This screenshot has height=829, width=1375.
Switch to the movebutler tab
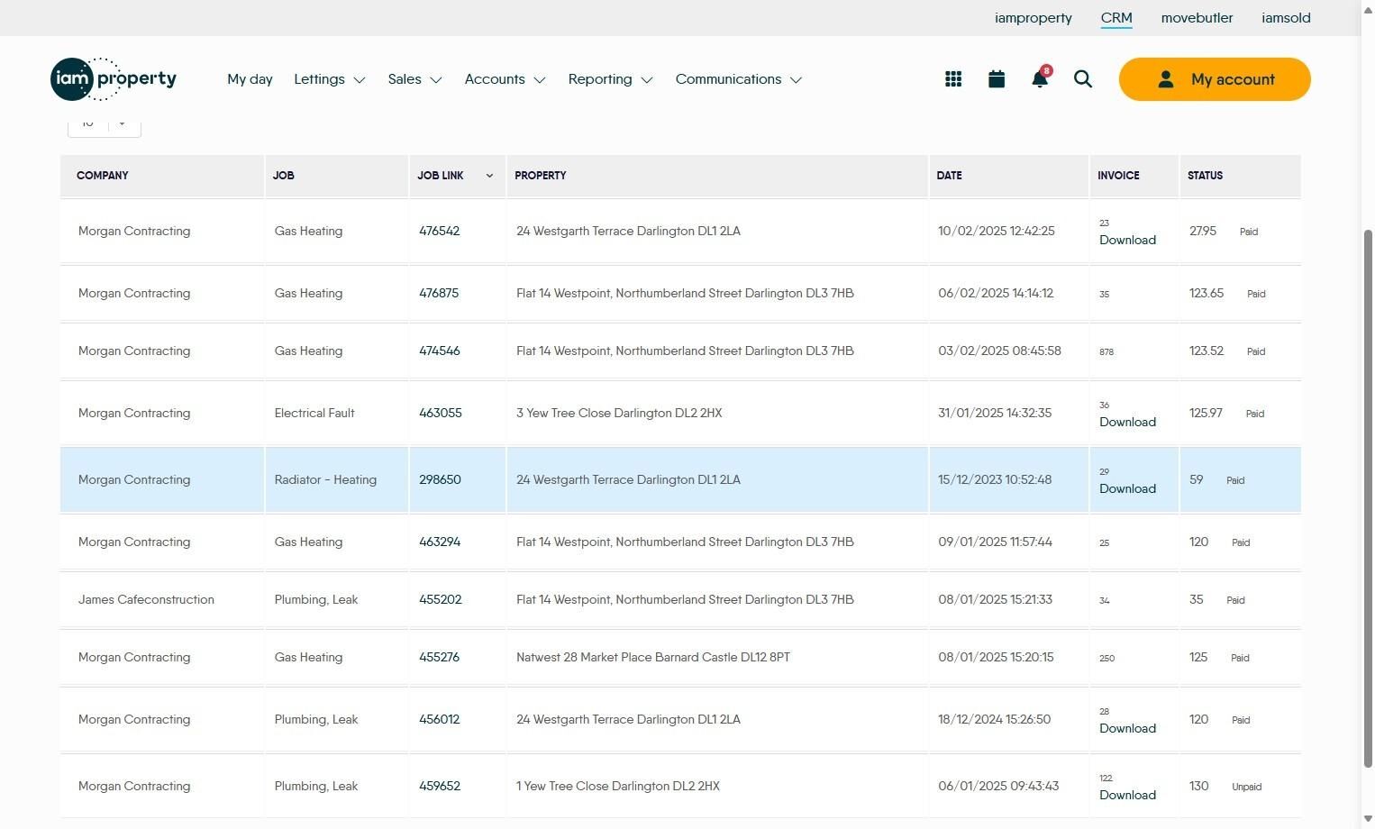coord(1197,18)
